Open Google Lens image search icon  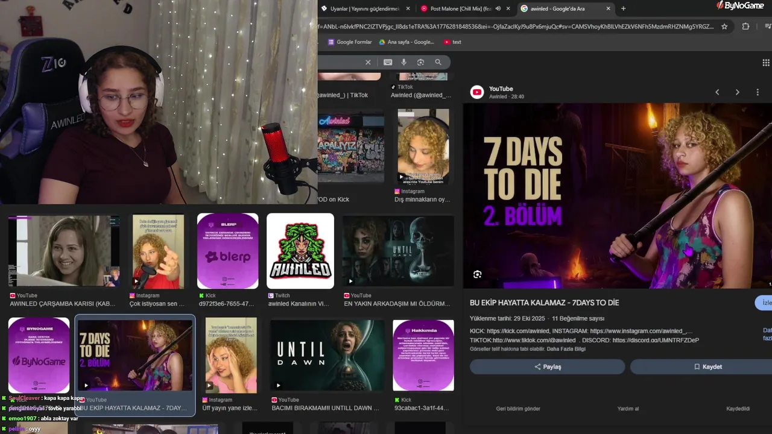pyautogui.click(x=420, y=62)
